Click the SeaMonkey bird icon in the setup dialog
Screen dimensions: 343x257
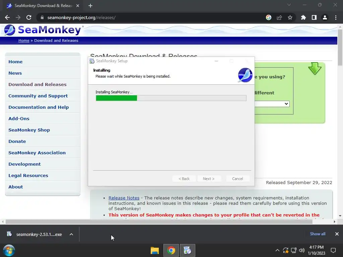click(245, 75)
